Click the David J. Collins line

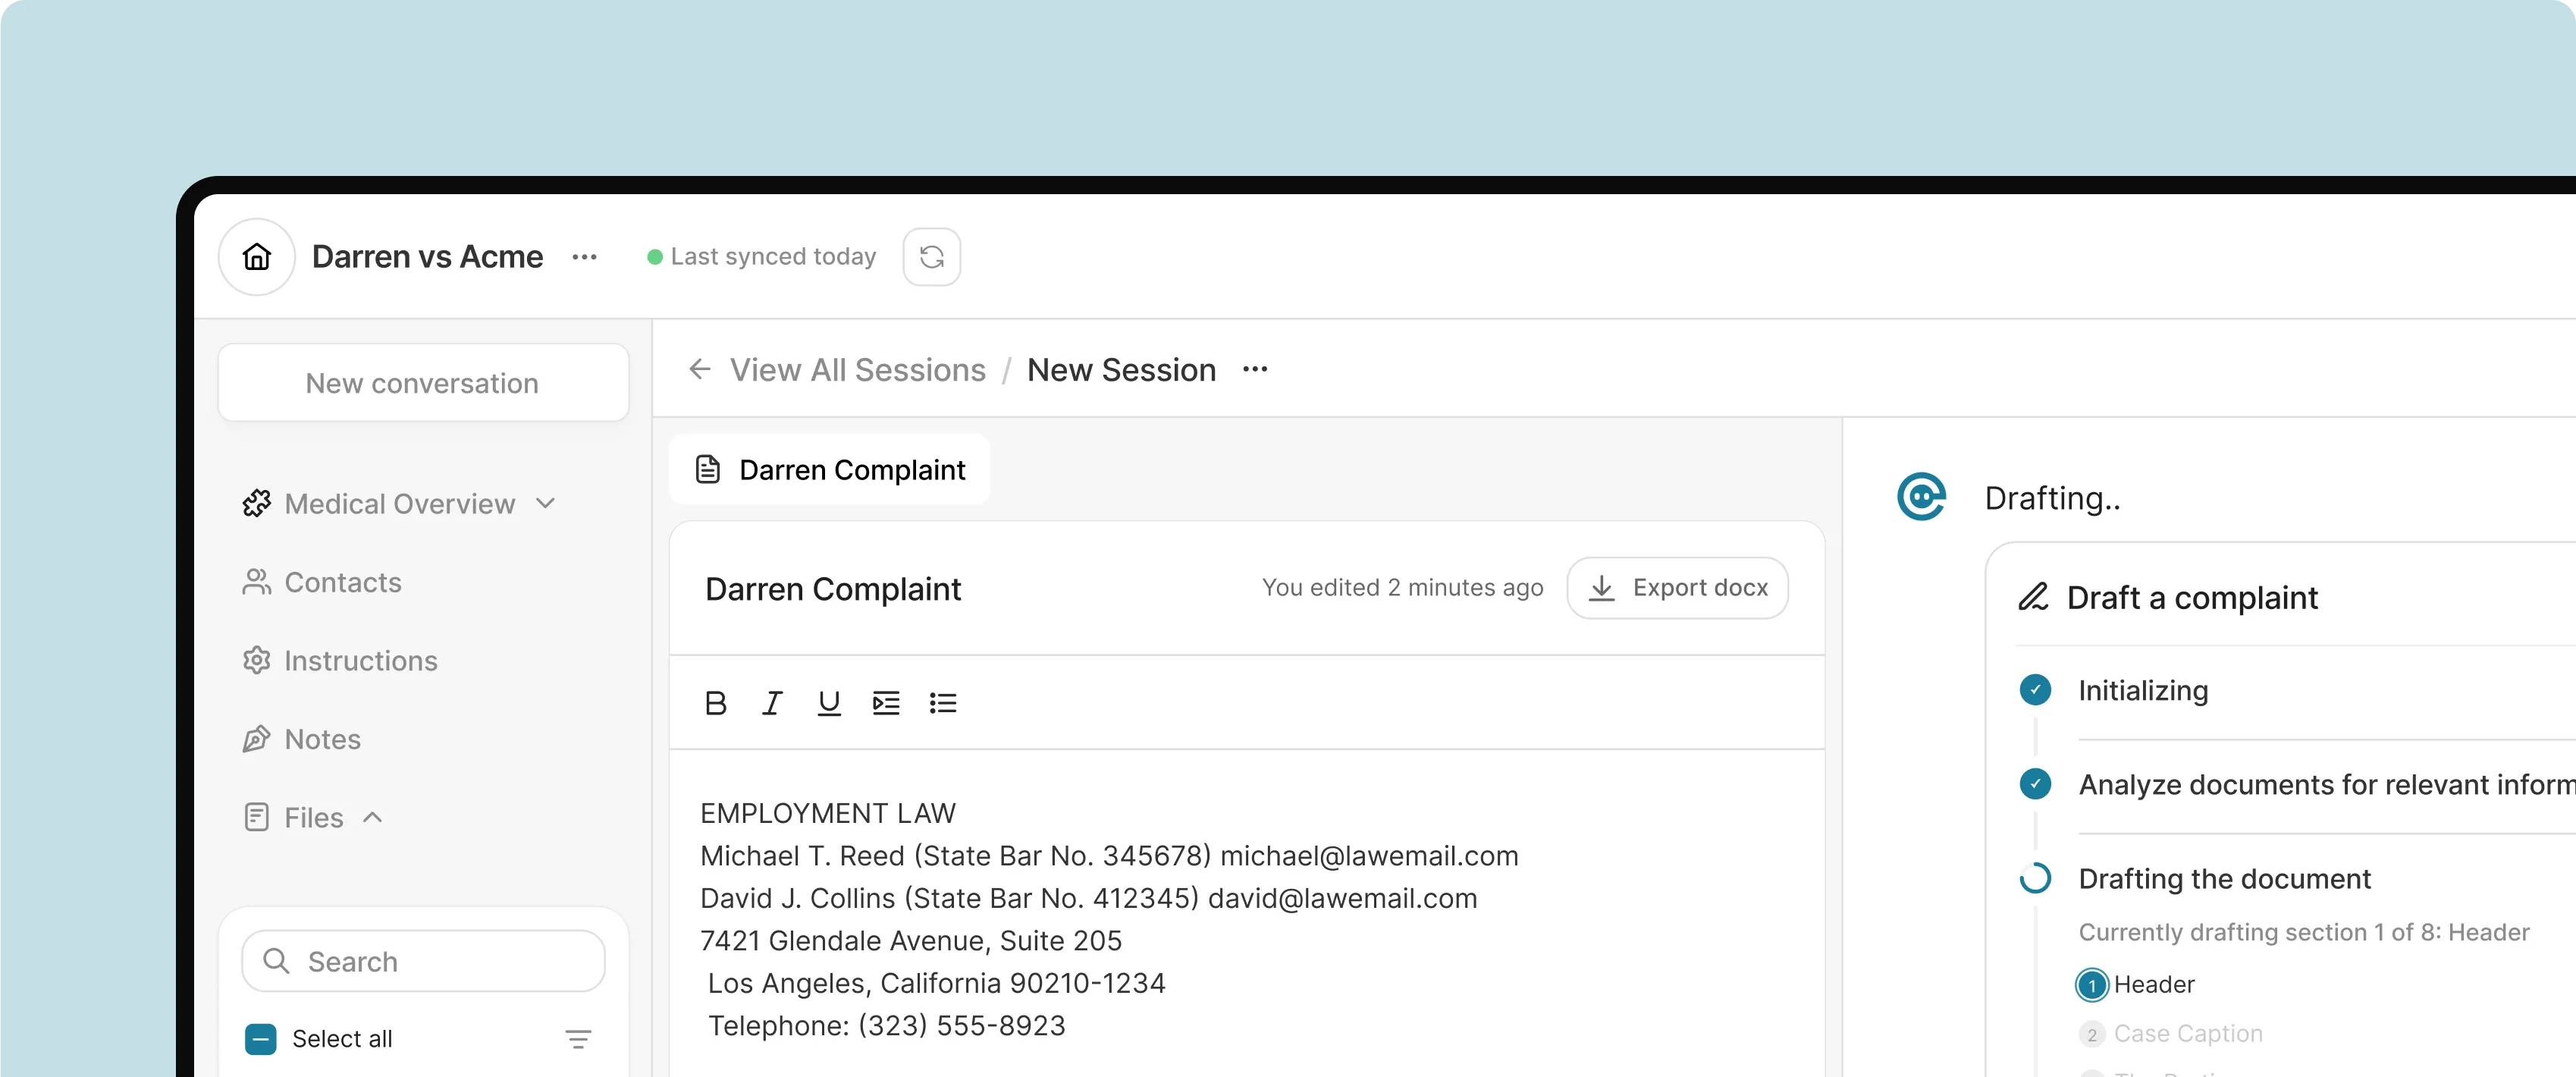coord(1088,898)
